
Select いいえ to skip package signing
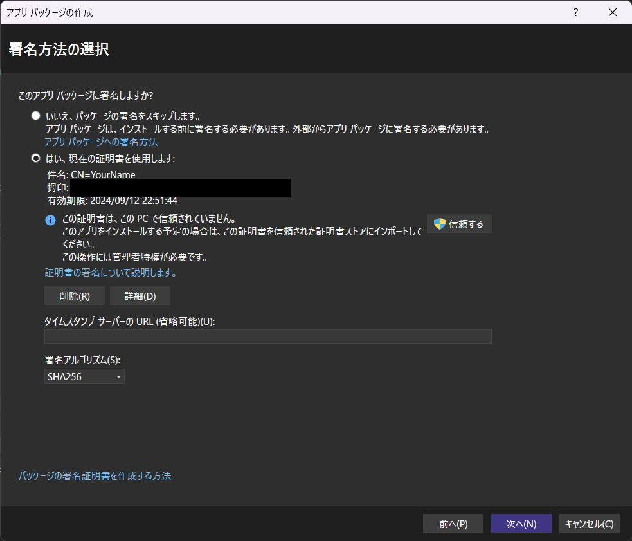pos(35,115)
